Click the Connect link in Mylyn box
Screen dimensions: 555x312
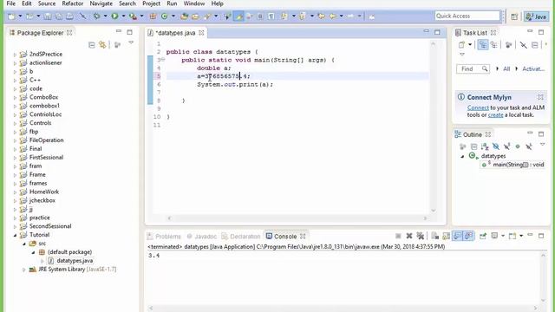point(478,107)
